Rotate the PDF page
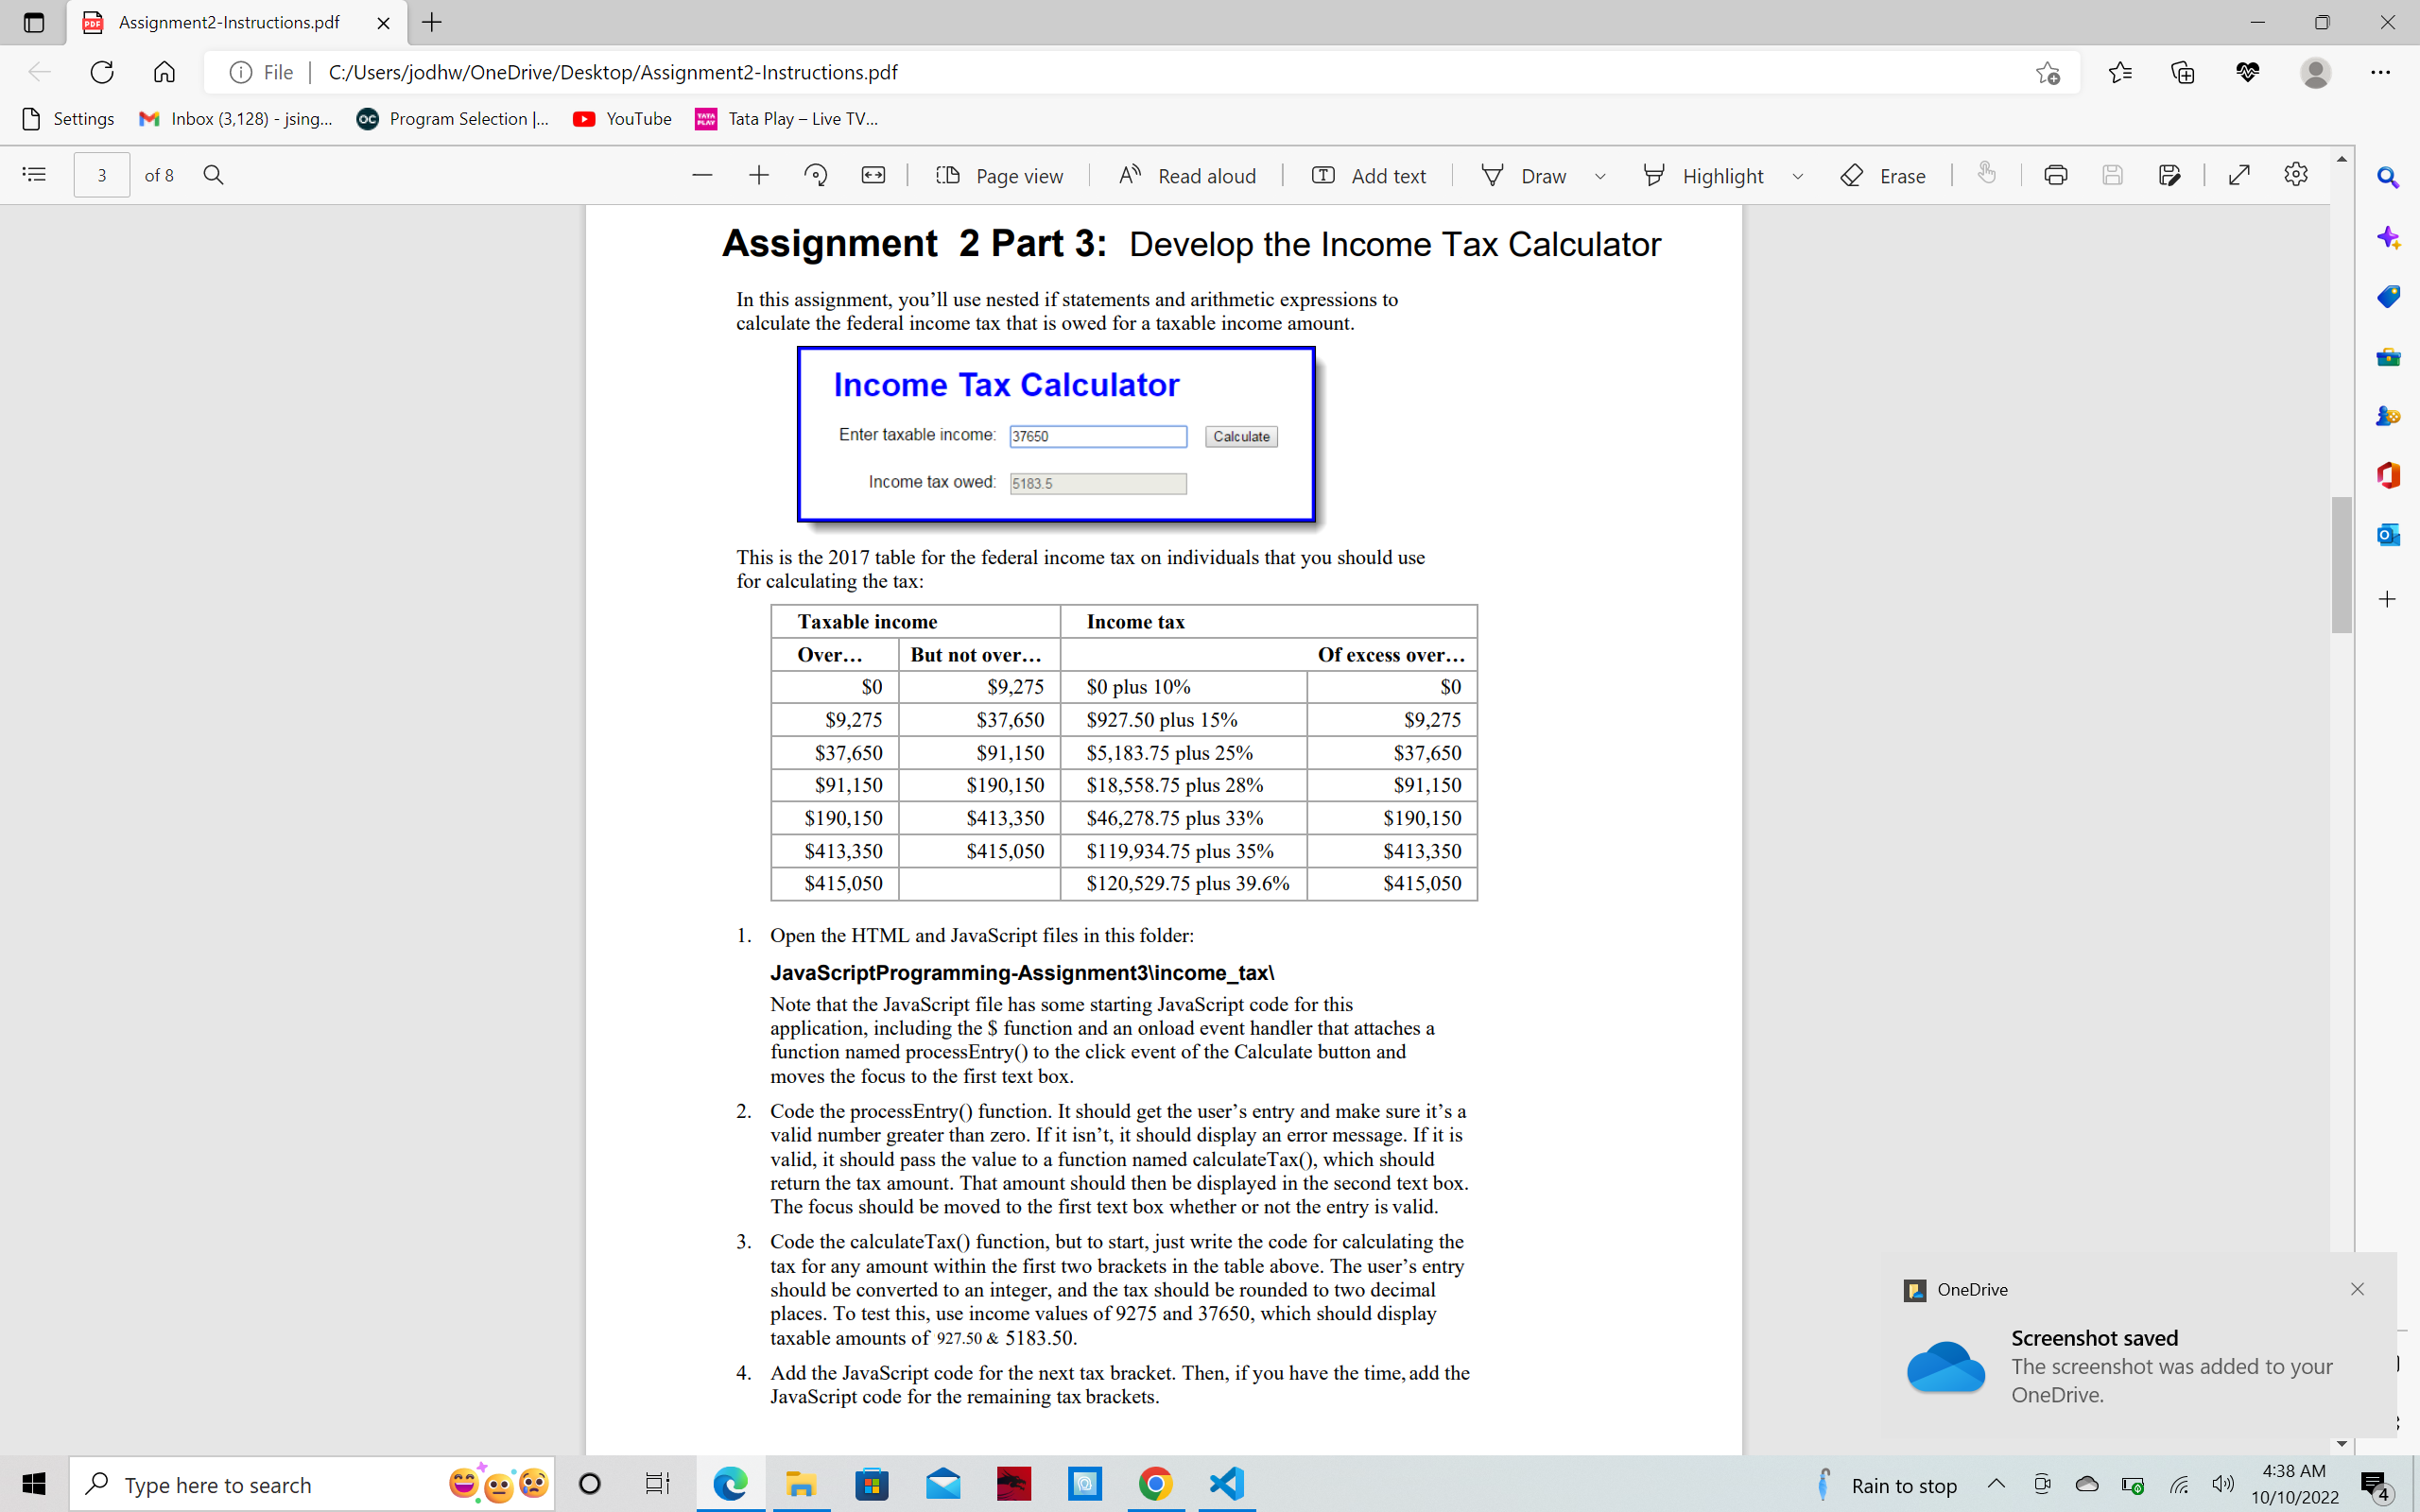This screenshot has height=1512, width=2420. click(x=815, y=174)
